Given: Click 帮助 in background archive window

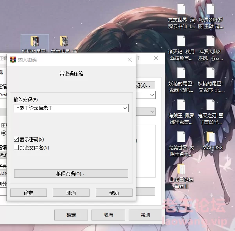Looking at the screenshot, I should [145, 215].
